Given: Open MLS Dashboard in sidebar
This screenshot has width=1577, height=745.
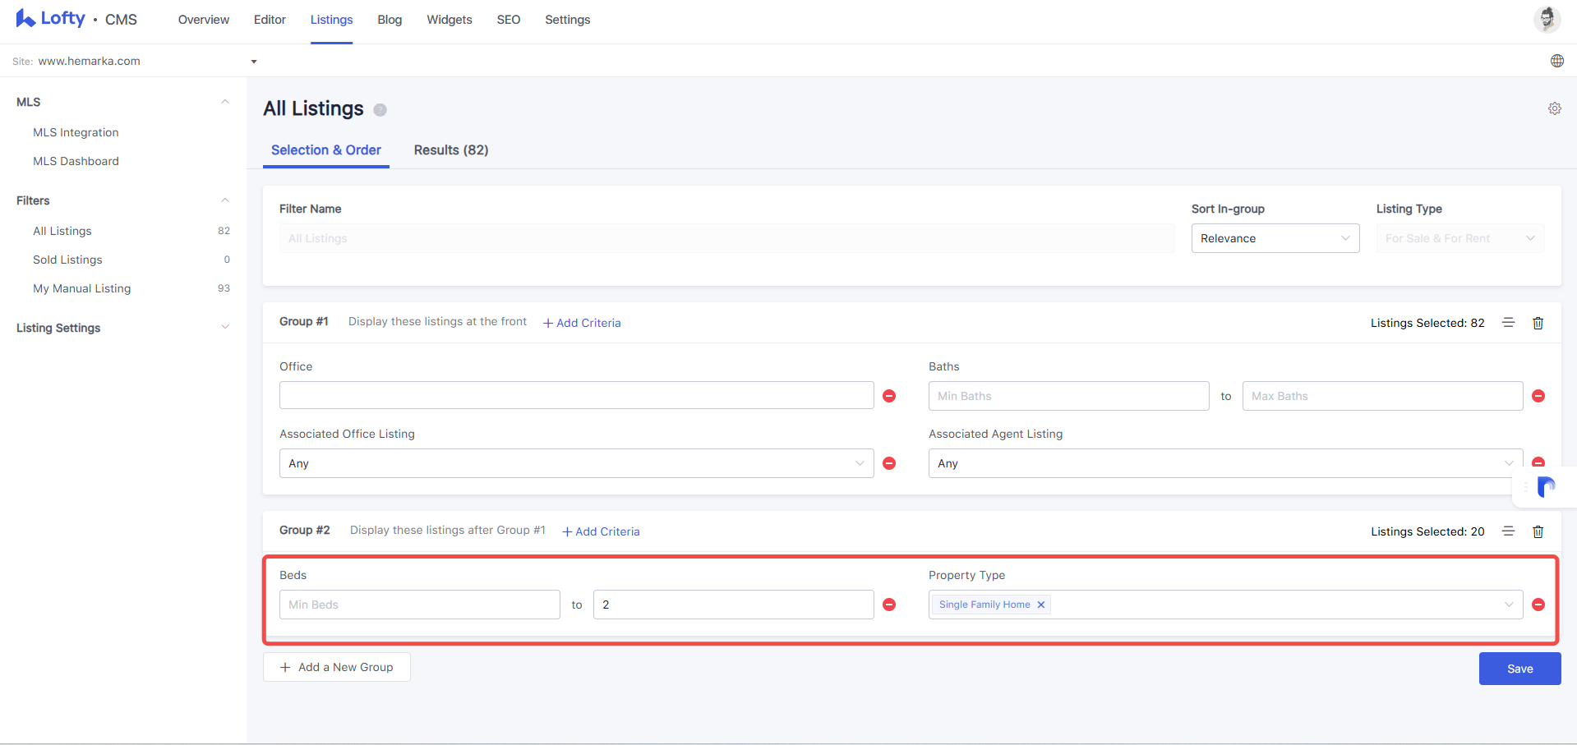Looking at the screenshot, I should pyautogui.click(x=76, y=161).
